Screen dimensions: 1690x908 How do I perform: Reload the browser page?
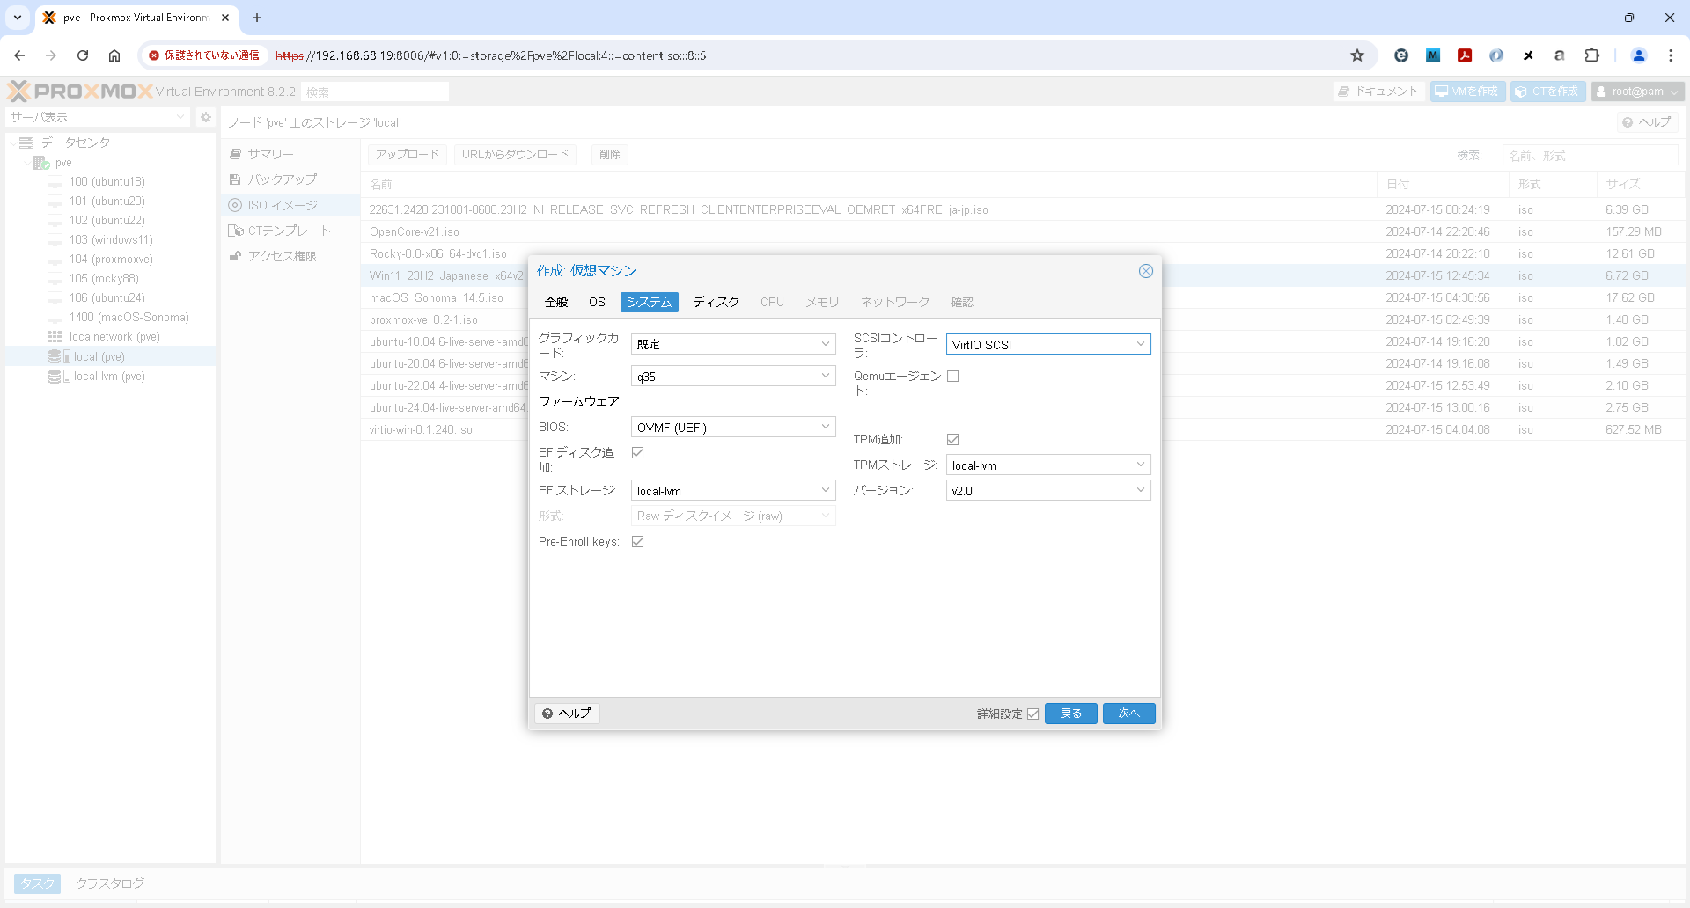pos(83,55)
